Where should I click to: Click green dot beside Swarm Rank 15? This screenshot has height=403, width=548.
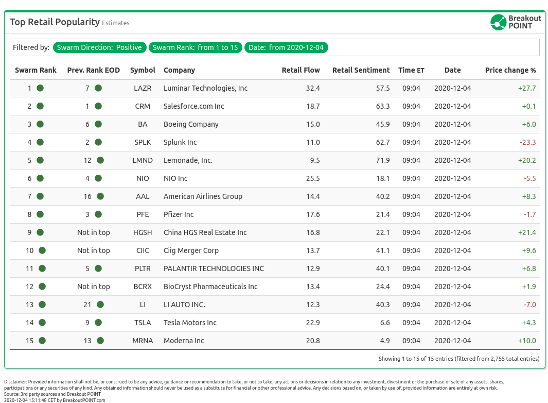[42, 341]
